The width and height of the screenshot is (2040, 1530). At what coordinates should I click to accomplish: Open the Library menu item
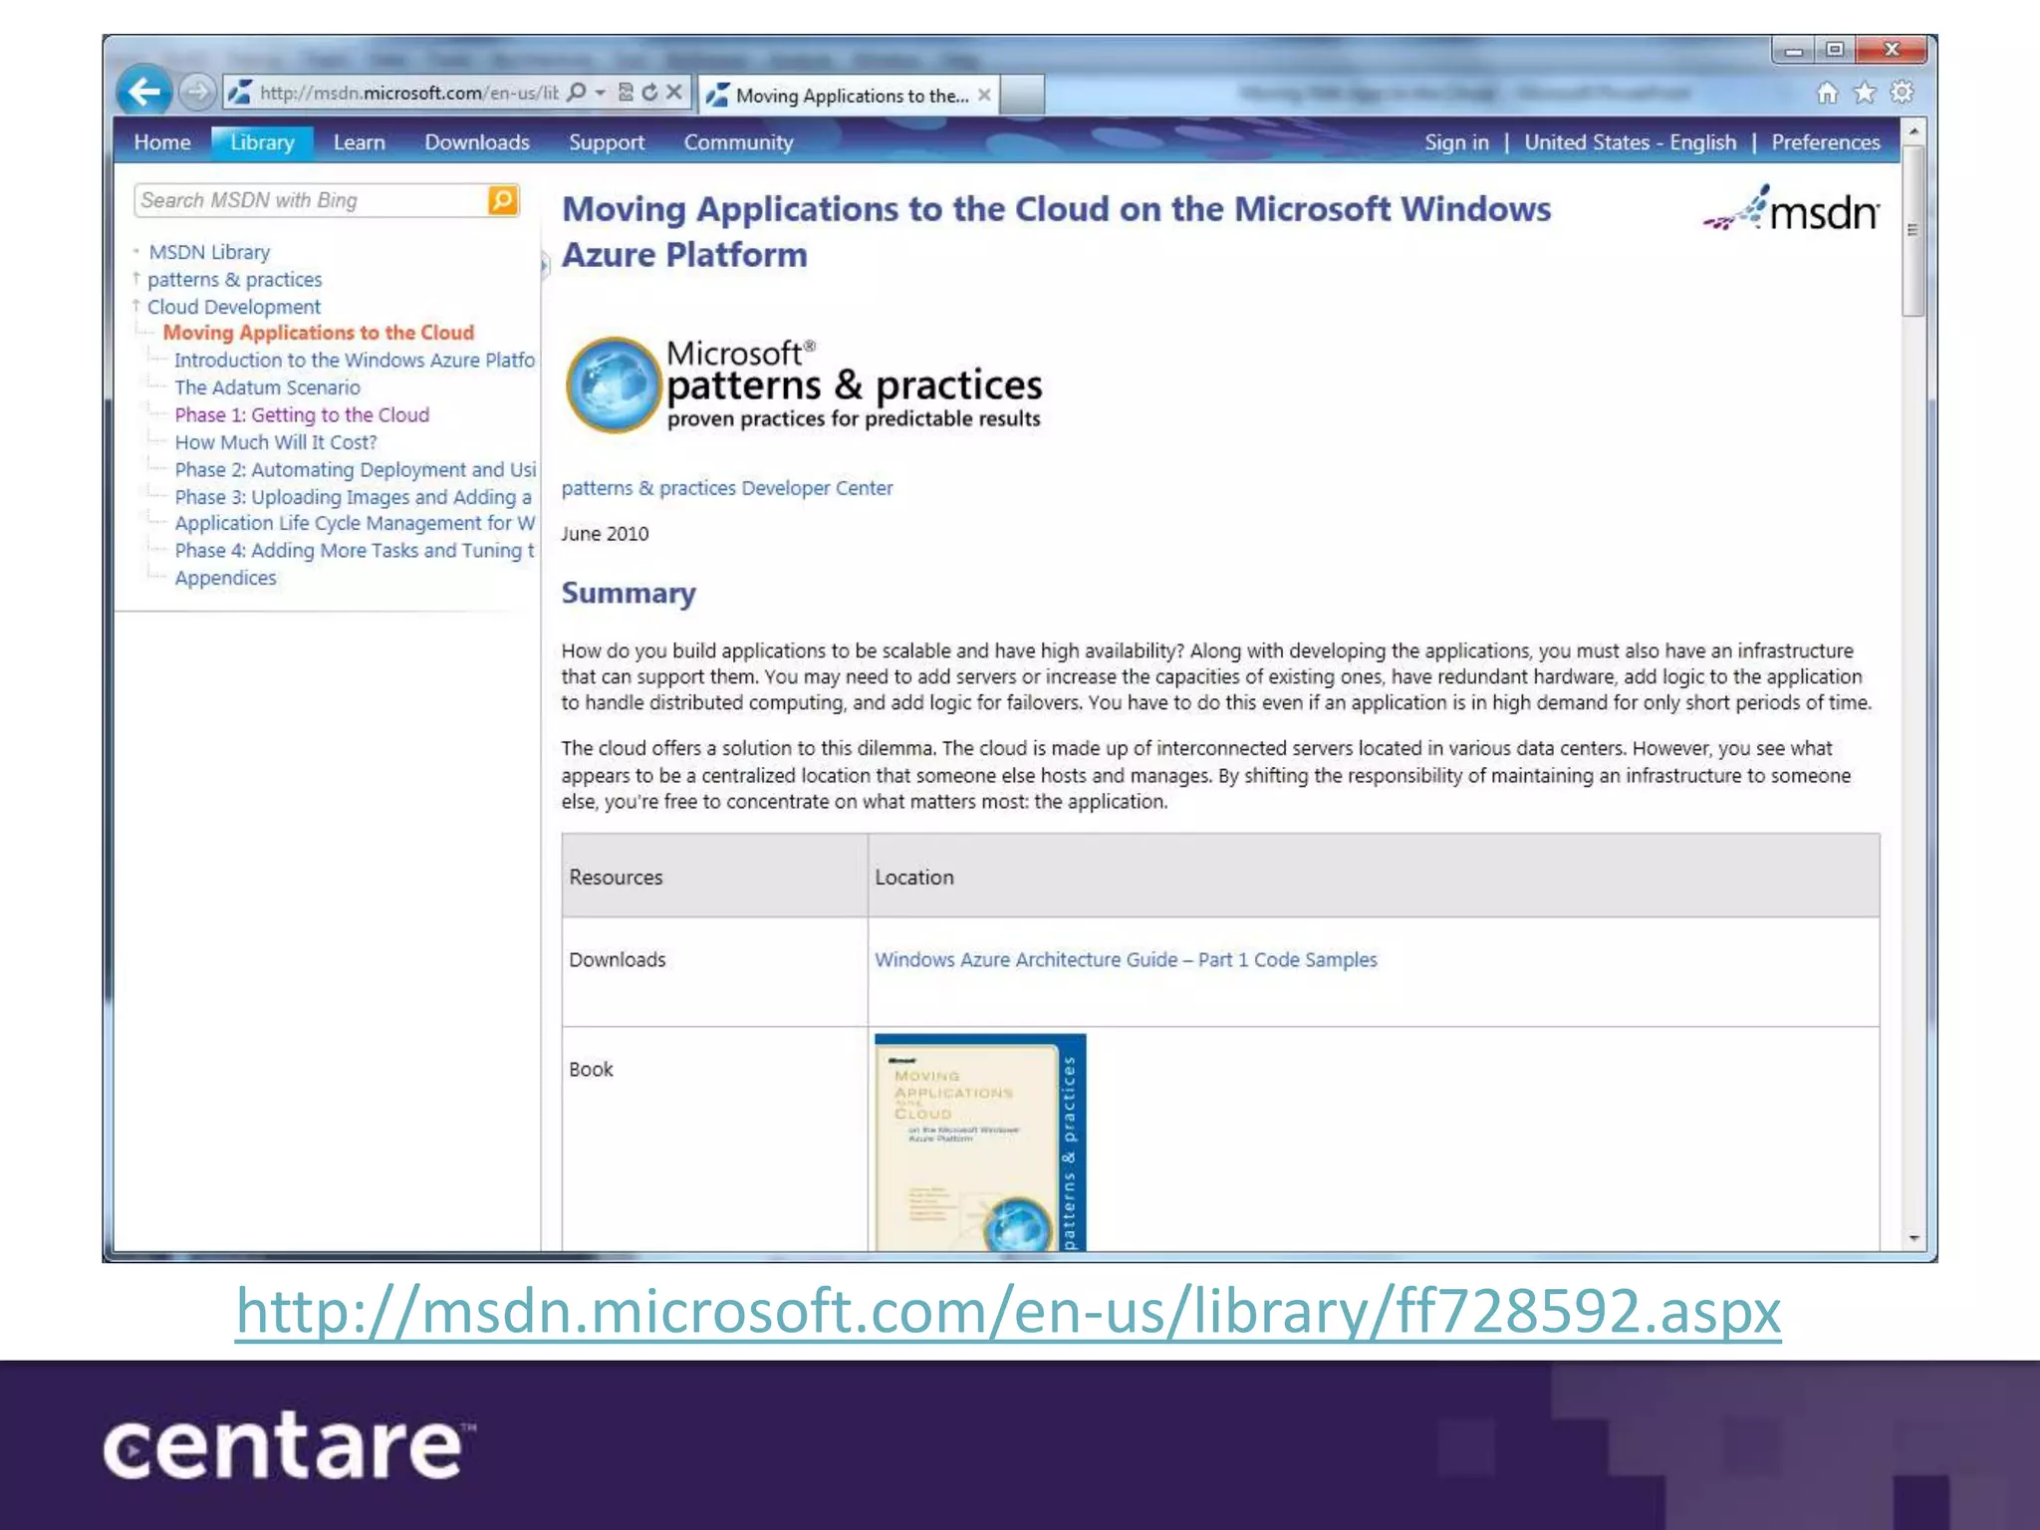(x=262, y=142)
